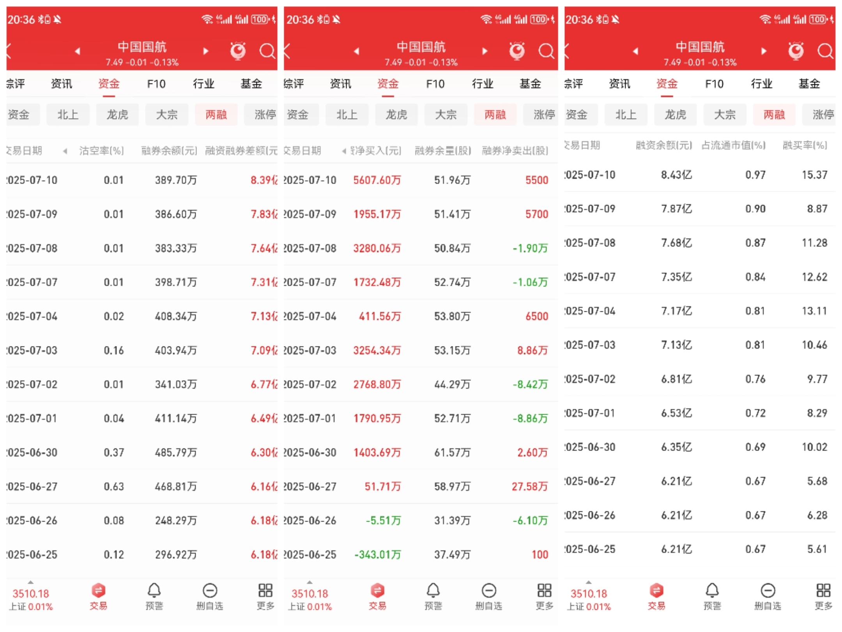Tap 占流通市值(%) column header
Screen dimensions: 842x632
734,146
